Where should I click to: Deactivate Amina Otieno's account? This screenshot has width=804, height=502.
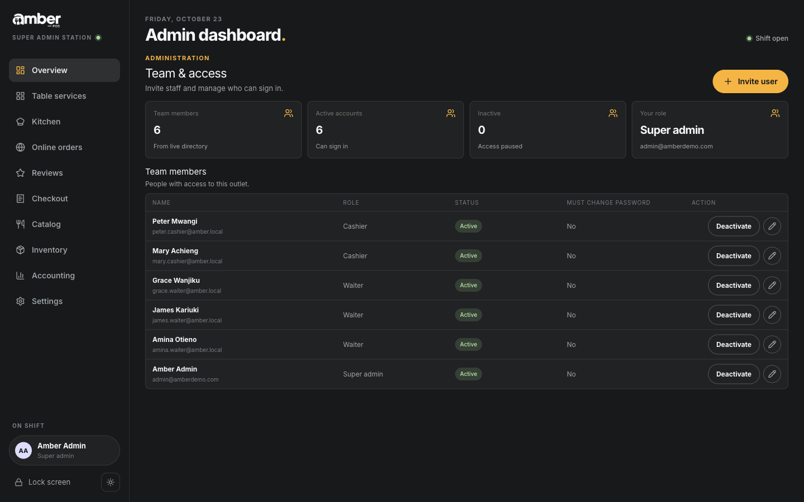pyautogui.click(x=734, y=345)
